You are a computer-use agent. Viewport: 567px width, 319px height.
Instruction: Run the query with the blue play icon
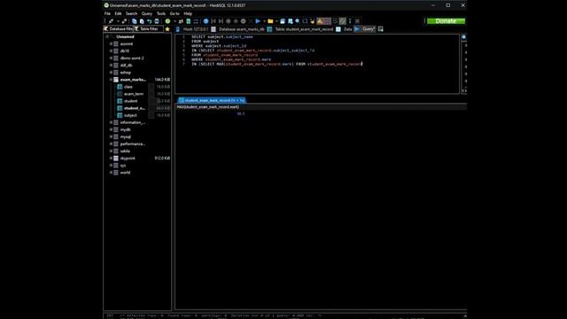tap(258, 21)
